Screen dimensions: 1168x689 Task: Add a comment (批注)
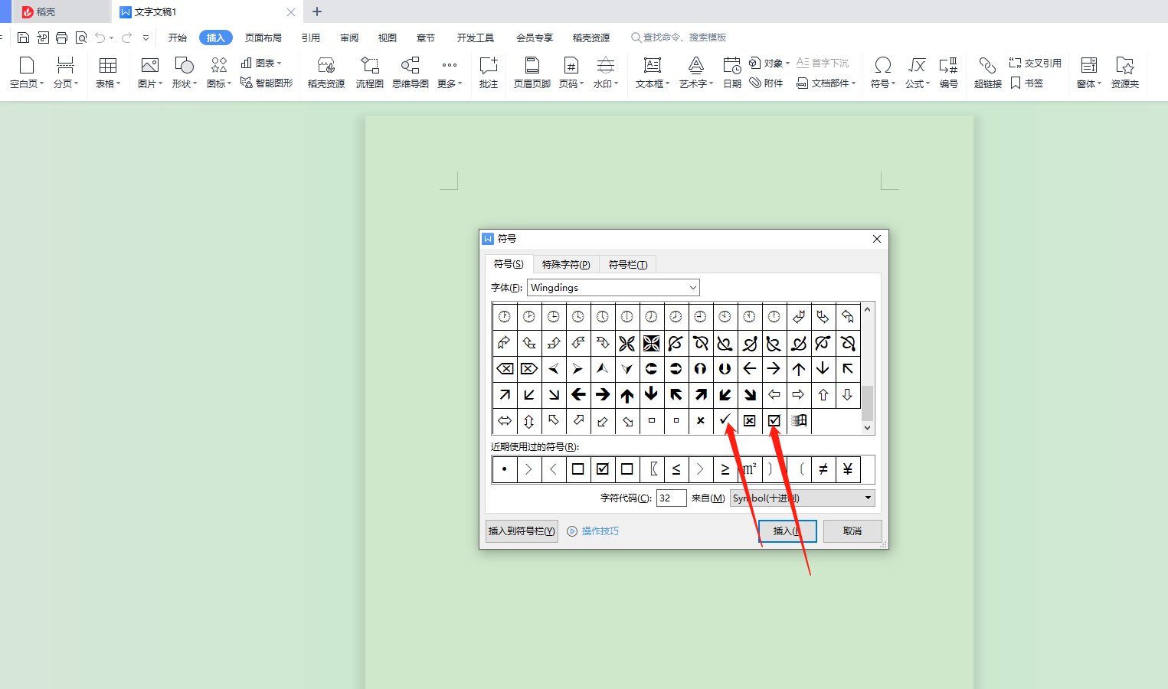coord(489,73)
